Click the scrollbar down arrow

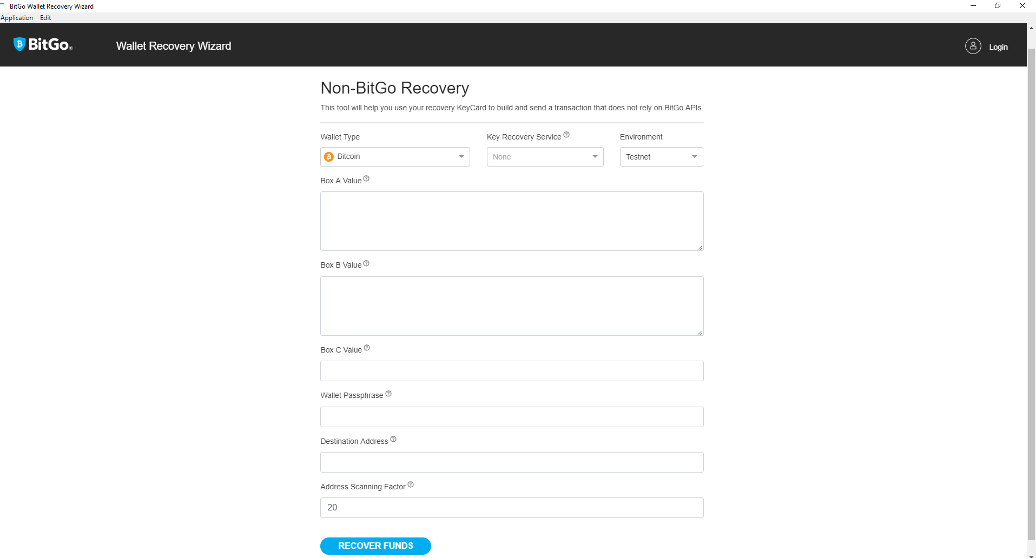pyautogui.click(x=1031, y=555)
